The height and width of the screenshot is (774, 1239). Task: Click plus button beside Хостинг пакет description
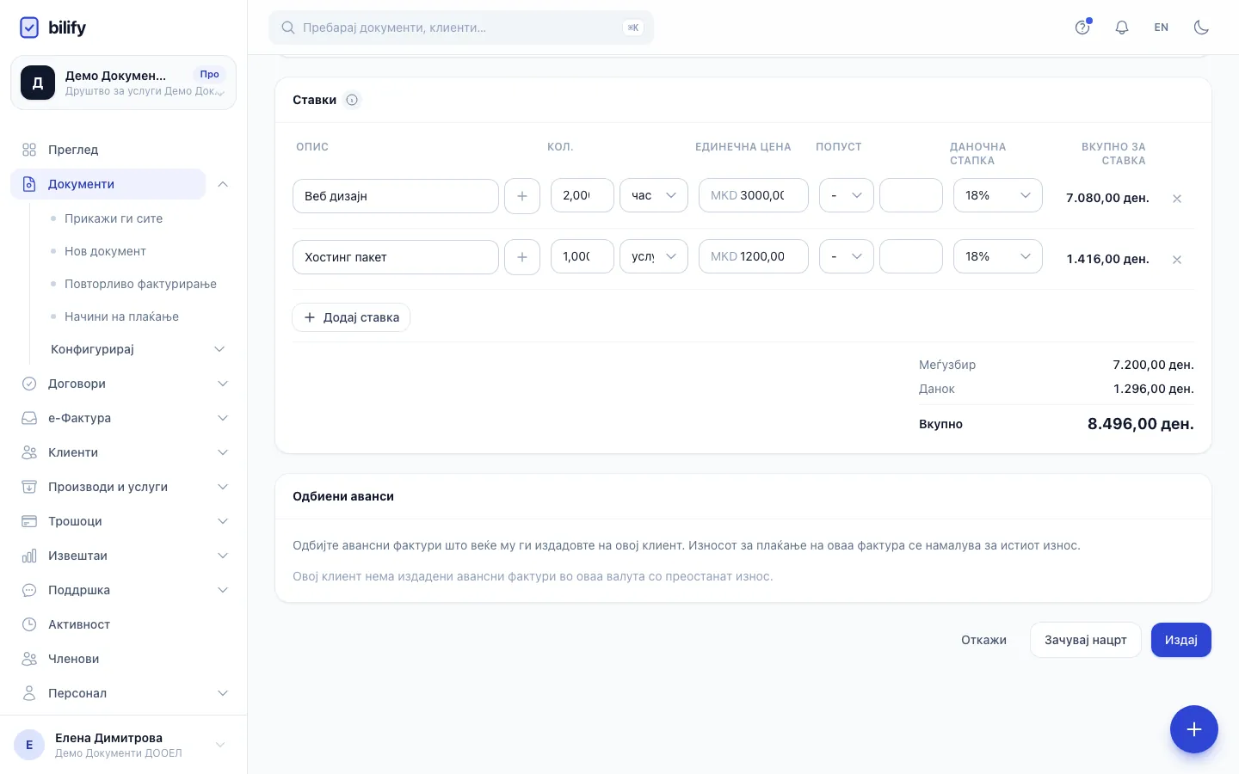pos(522,257)
